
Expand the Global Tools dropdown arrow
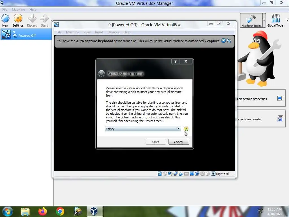pos(287,20)
